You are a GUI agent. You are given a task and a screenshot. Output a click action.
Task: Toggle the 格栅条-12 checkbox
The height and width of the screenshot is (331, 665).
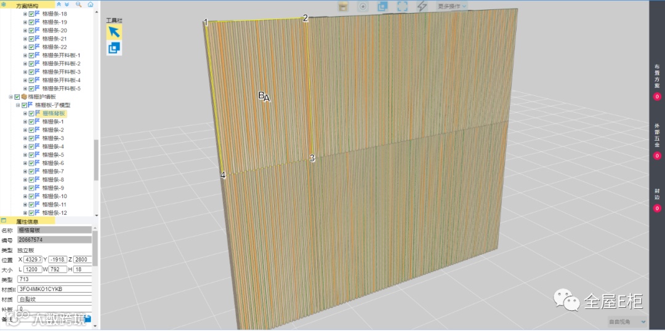coord(31,213)
